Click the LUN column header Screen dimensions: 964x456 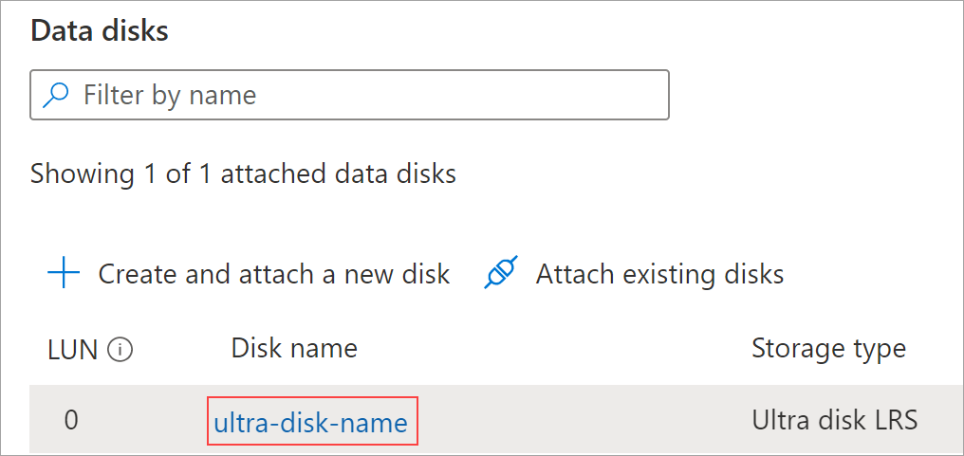tap(73, 349)
